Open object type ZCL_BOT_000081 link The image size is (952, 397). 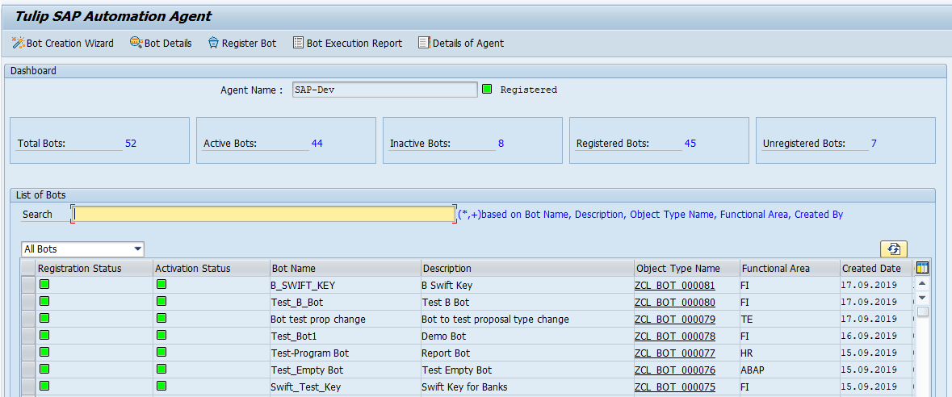click(674, 285)
